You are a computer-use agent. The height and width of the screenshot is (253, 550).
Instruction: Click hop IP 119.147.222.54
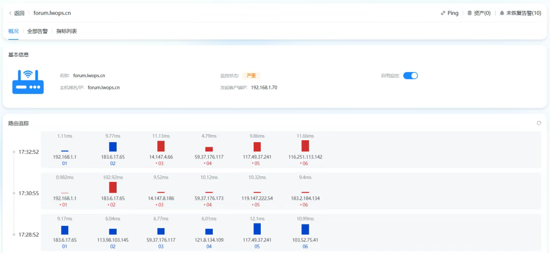[257, 198]
